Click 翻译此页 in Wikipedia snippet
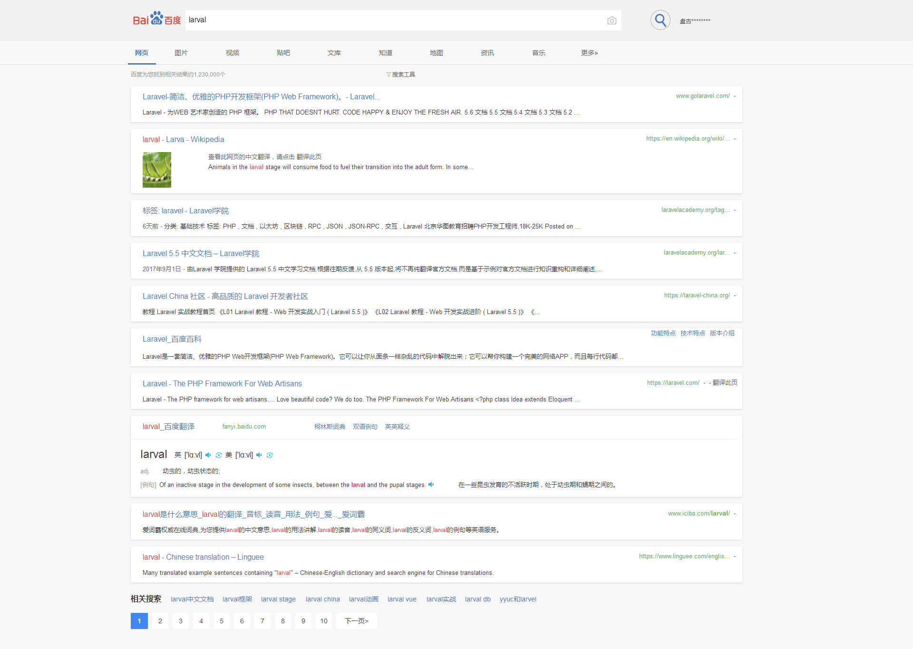Viewport: 913px width, 649px height. click(x=309, y=157)
